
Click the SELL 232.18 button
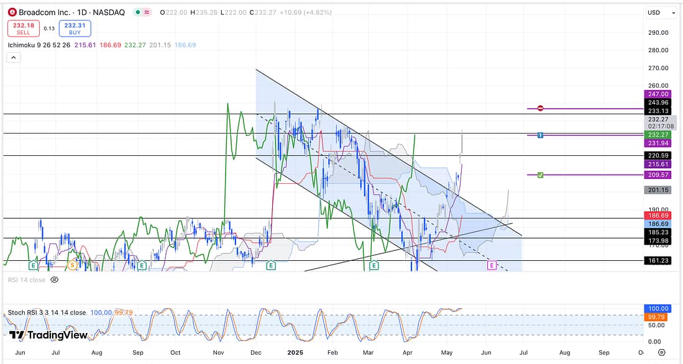24,29
